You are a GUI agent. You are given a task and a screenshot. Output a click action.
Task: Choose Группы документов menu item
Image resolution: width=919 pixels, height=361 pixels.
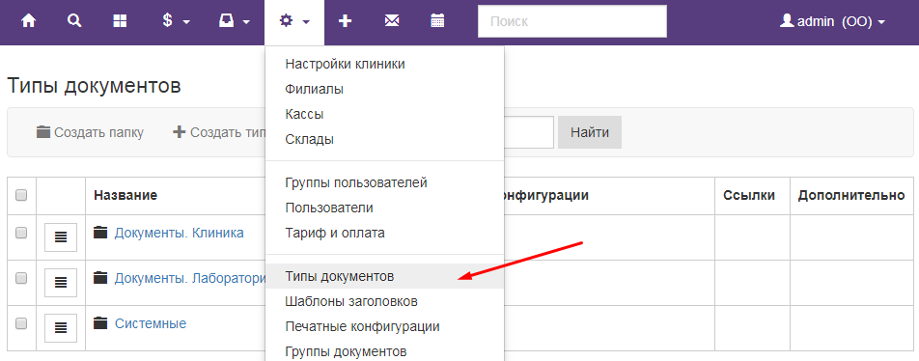[384, 351]
